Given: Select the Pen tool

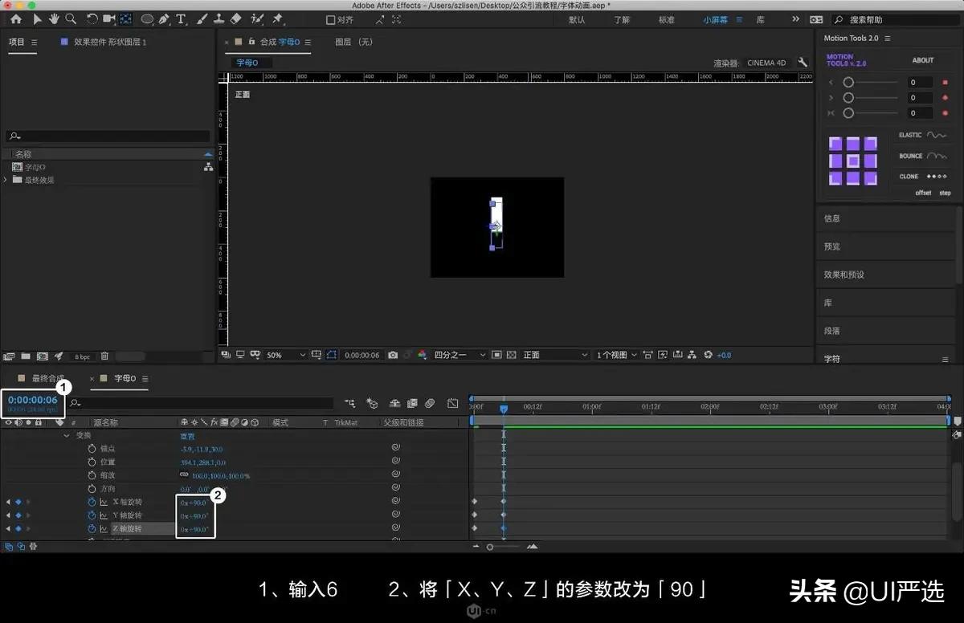Looking at the screenshot, I should 164,19.
